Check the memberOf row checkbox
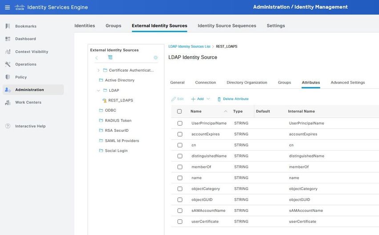Image resolution: width=379 pixels, height=235 pixels. pyautogui.click(x=180, y=167)
